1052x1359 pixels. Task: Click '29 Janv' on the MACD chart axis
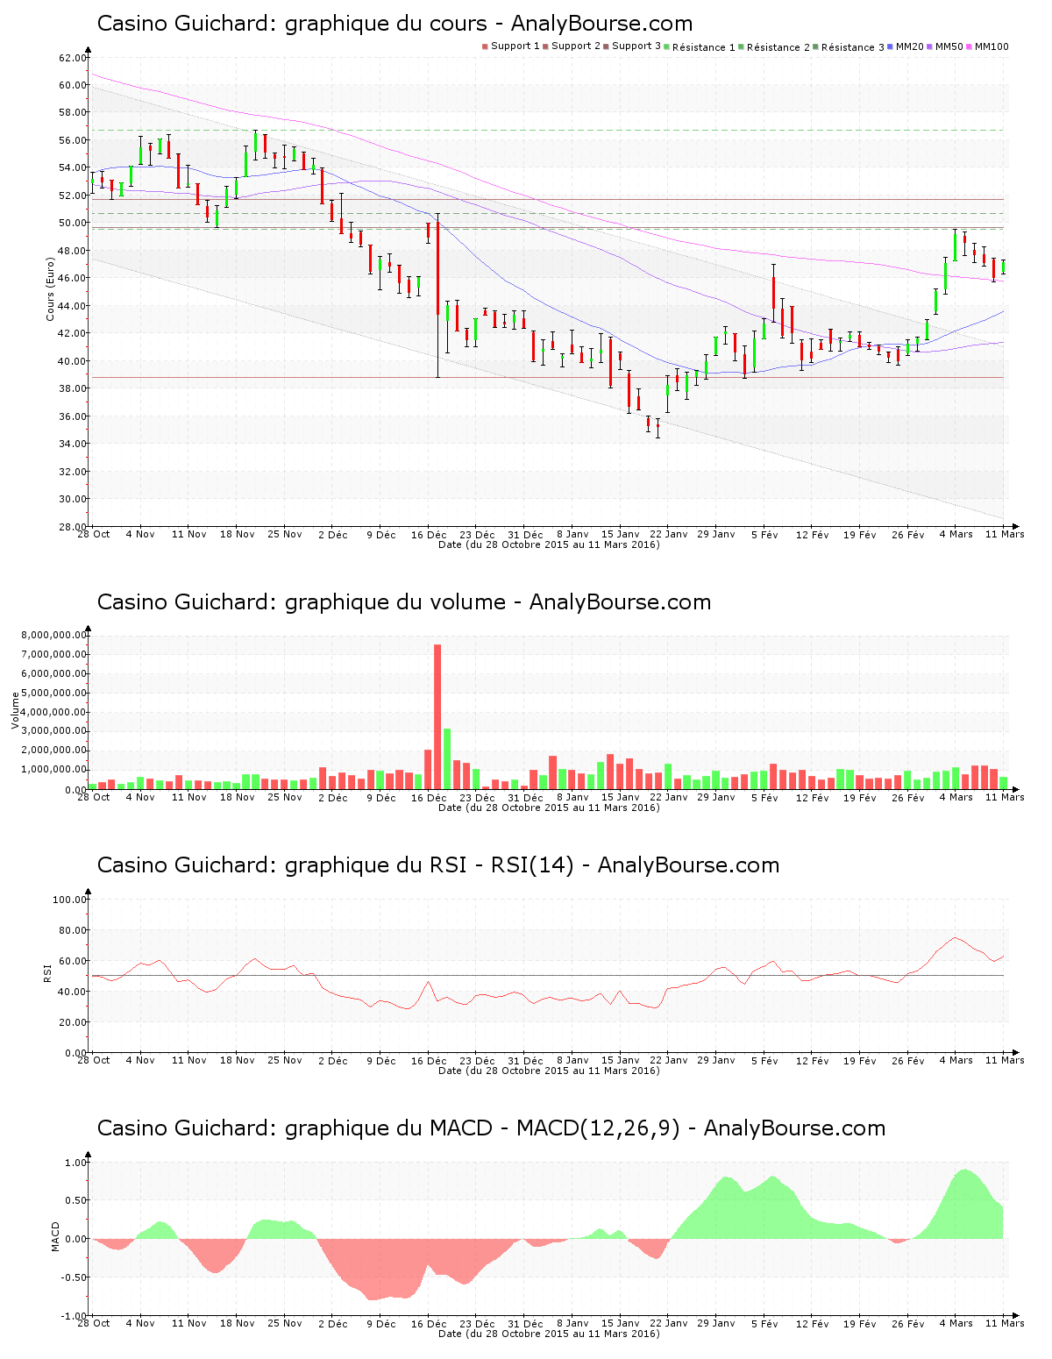716,1324
